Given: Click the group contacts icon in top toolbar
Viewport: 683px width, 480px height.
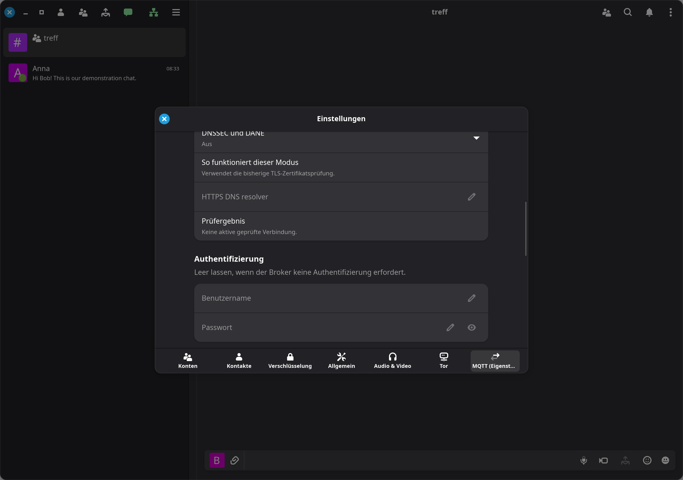Looking at the screenshot, I should click(x=83, y=12).
